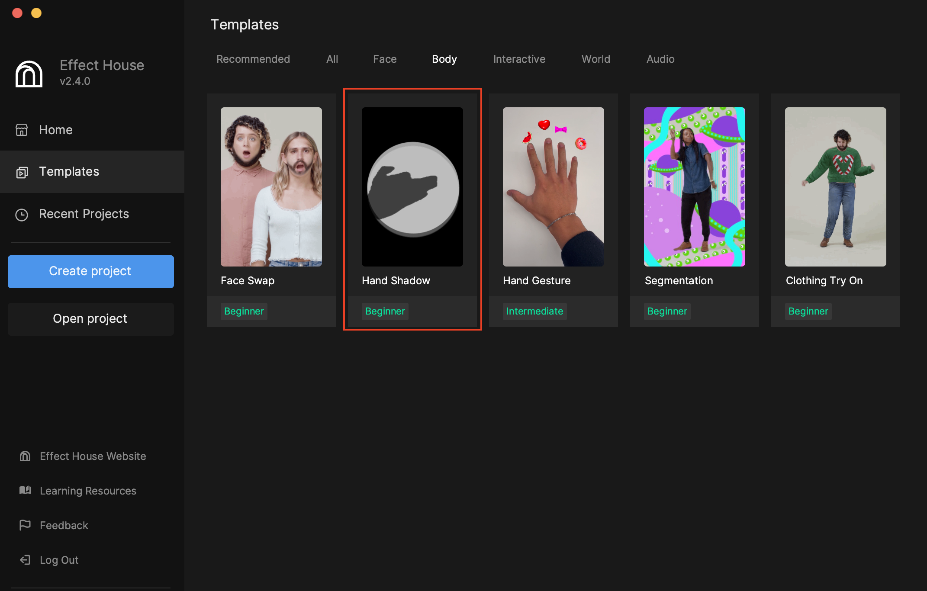
Task: Open the Segmentation template thumbnail
Action: click(695, 187)
